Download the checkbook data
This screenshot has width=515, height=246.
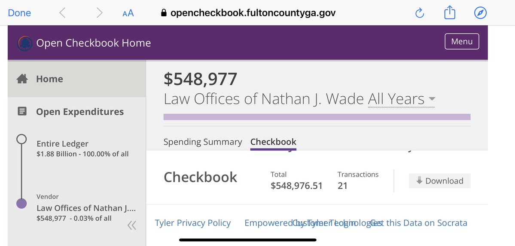(x=439, y=181)
